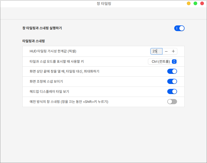207x163 pixels.
Task: Click the 타일링과 스내핑 section heading
Action: [x=34, y=41]
